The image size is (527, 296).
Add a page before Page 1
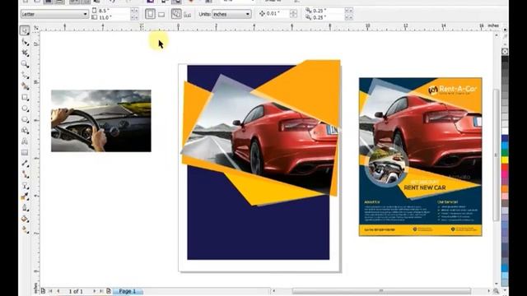pos(43,291)
